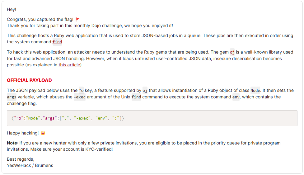The width and height of the screenshot is (304, 175).
Task: Click the "Best regards," closing line
Action: click(x=21, y=159)
